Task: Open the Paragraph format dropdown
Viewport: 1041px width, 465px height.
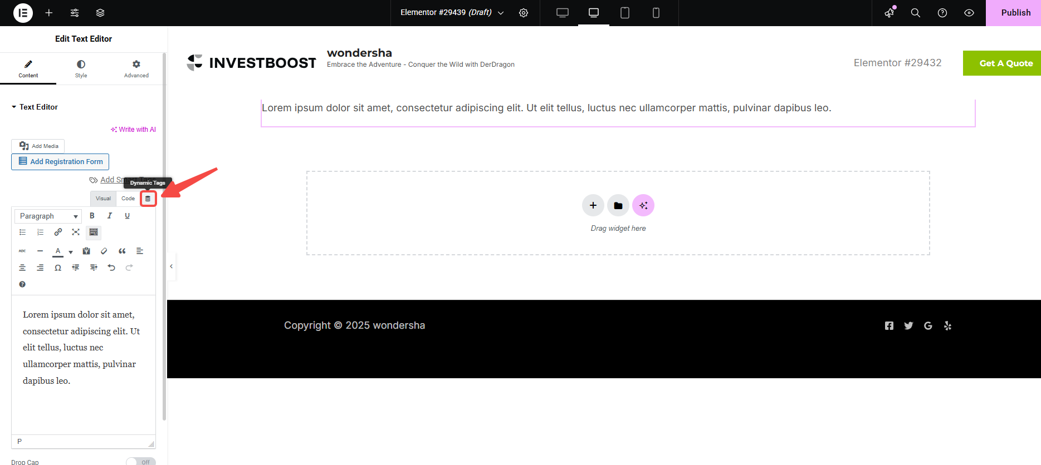Action: (x=48, y=216)
